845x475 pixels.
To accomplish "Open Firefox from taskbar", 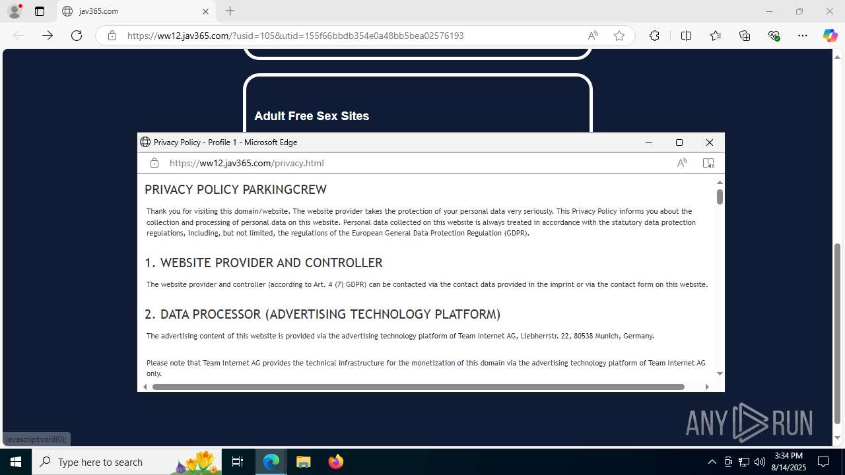I will [335, 462].
